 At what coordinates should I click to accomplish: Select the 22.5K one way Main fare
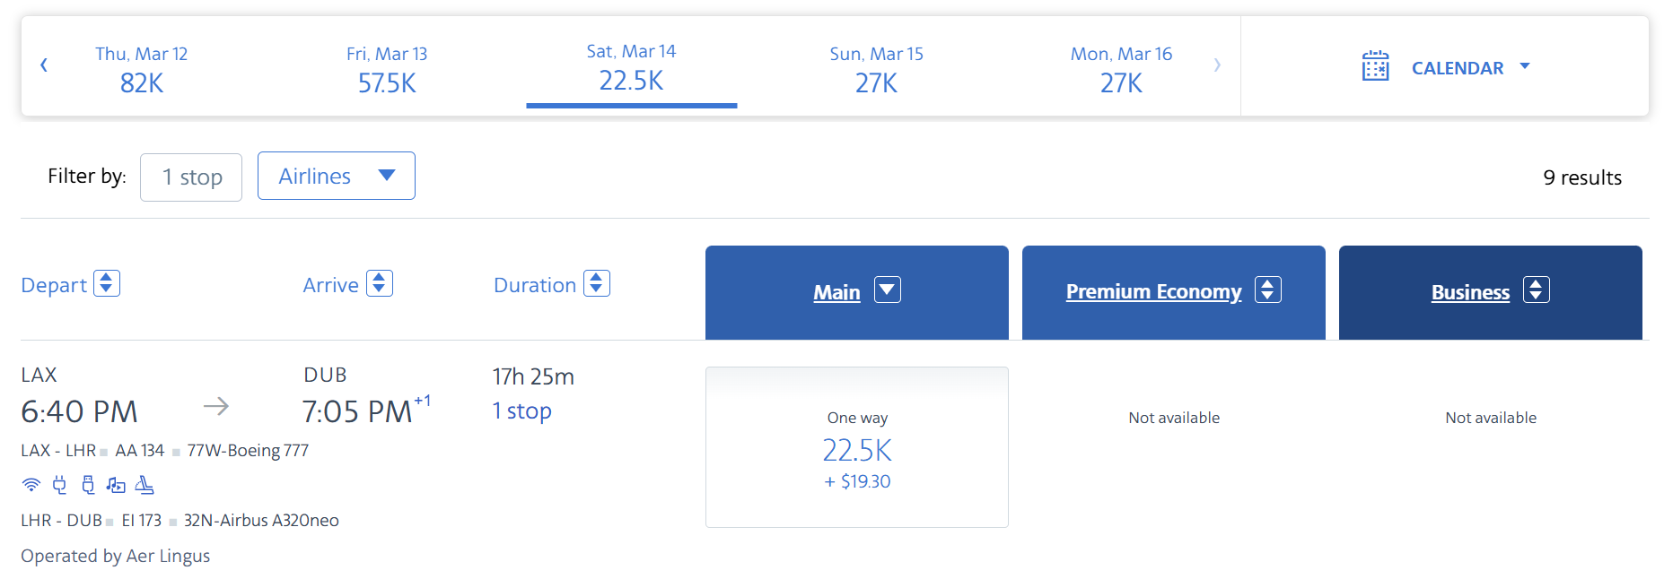[857, 447]
